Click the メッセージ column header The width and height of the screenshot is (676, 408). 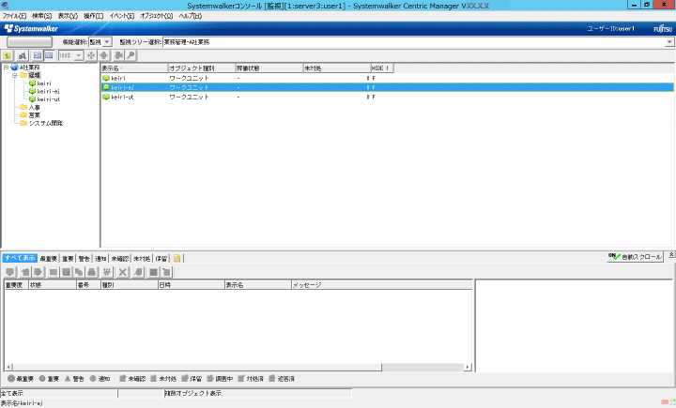coord(381,285)
